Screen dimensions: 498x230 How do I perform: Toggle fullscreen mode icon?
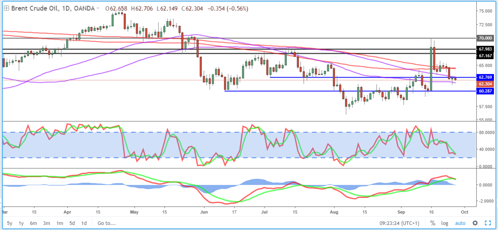click(x=488, y=223)
